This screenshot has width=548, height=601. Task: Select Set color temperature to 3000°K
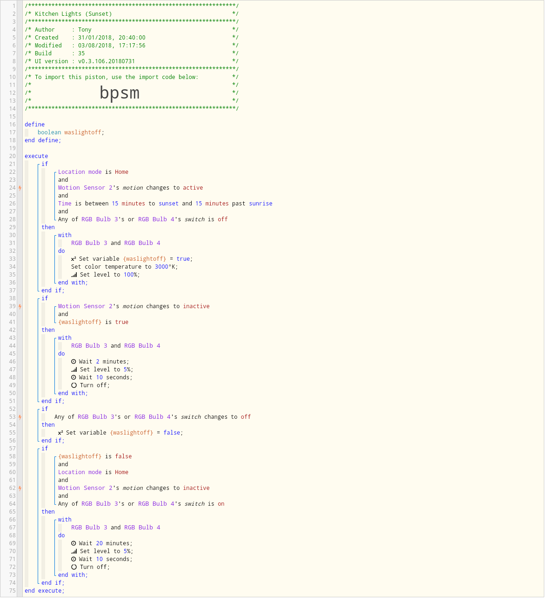coord(125,267)
